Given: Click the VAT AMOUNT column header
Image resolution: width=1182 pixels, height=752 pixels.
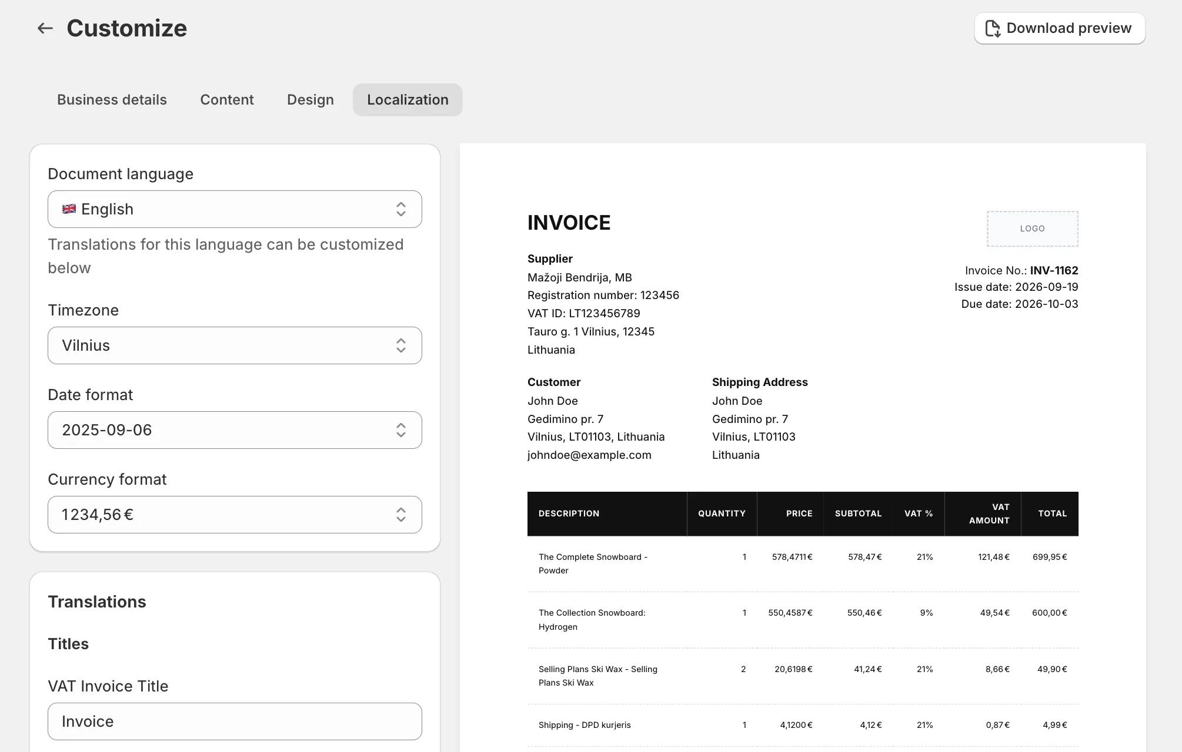Looking at the screenshot, I should click(x=989, y=513).
